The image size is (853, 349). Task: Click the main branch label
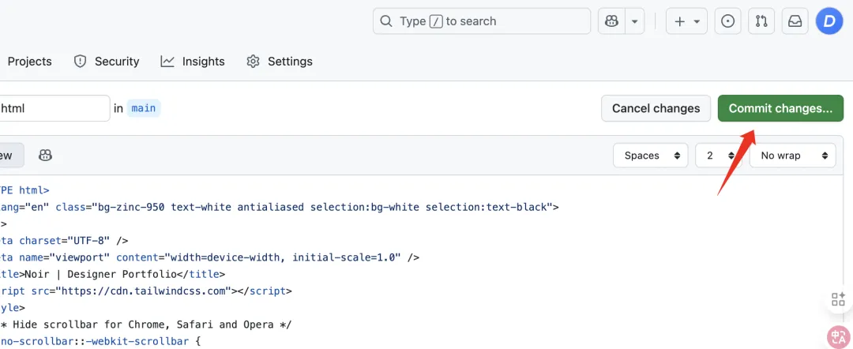coord(144,108)
